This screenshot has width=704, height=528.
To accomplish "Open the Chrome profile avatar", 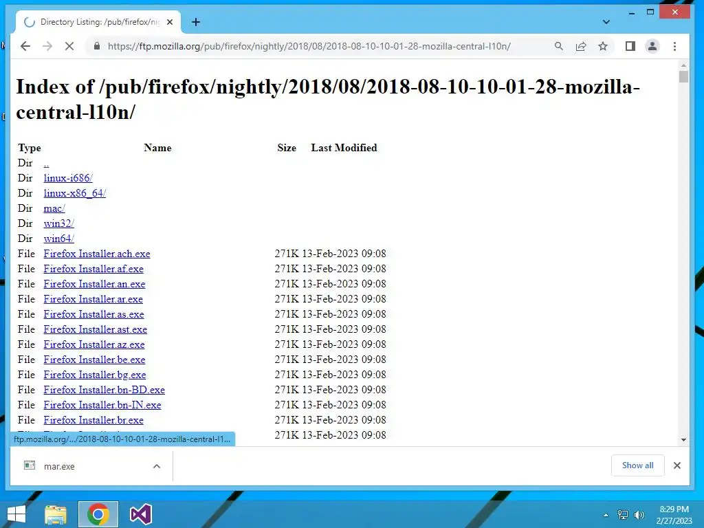I will [x=652, y=46].
